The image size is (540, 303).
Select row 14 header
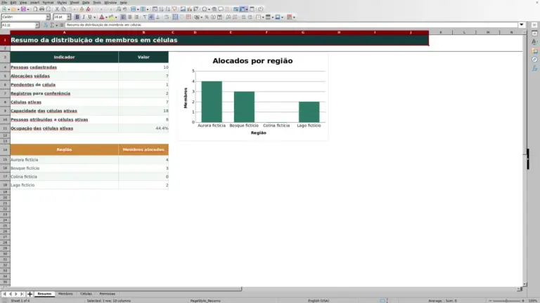[x=5, y=150]
